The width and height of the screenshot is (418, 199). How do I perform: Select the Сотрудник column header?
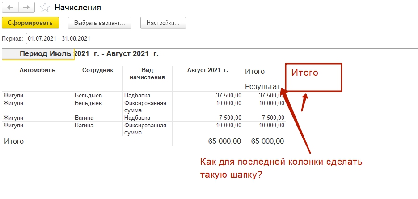[97, 70]
